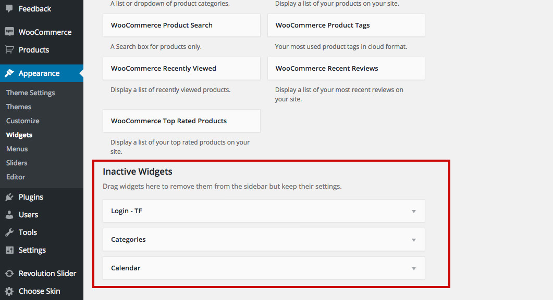Open the Menus submenu link
The image size is (553, 300).
[x=17, y=149]
